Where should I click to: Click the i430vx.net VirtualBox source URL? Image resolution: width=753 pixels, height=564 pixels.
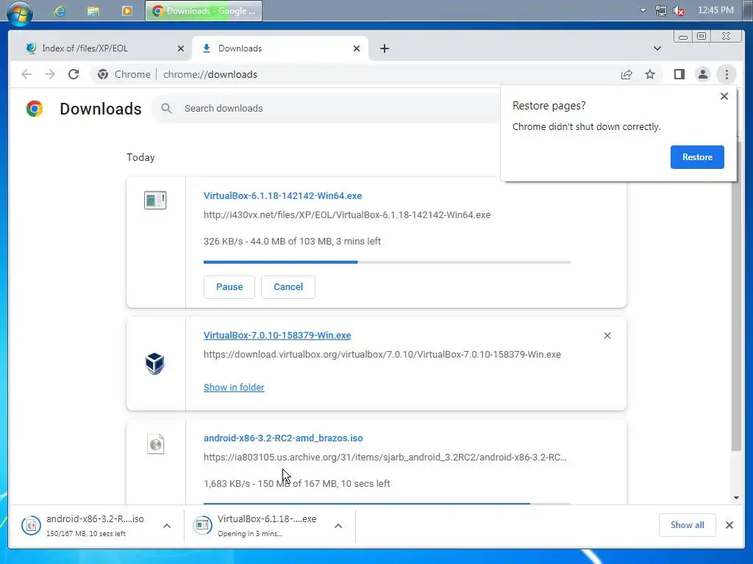(x=347, y=215)
